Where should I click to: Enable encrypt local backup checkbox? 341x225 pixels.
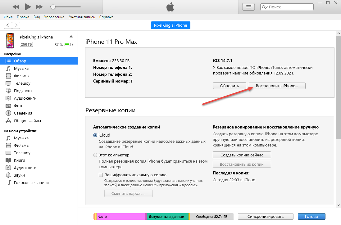click(101, 175)
